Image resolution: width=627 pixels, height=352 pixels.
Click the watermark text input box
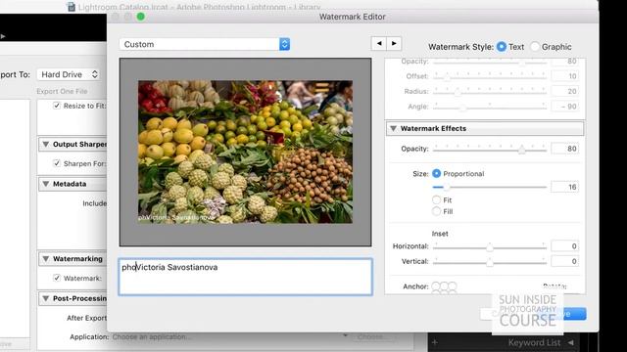[x=246, y=277]
